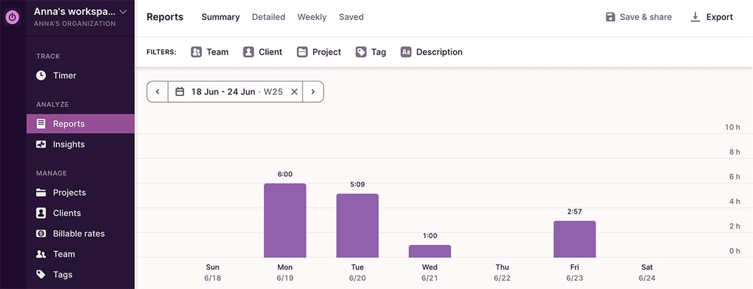Go to the previous week
This screenshot has height=289, width=753.
[x=158, y=92]
